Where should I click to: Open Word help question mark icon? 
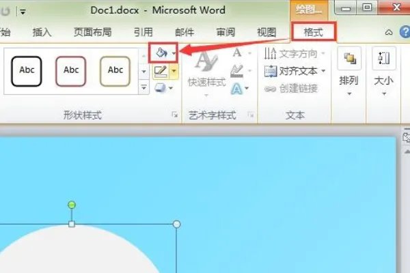click(405, 32)
